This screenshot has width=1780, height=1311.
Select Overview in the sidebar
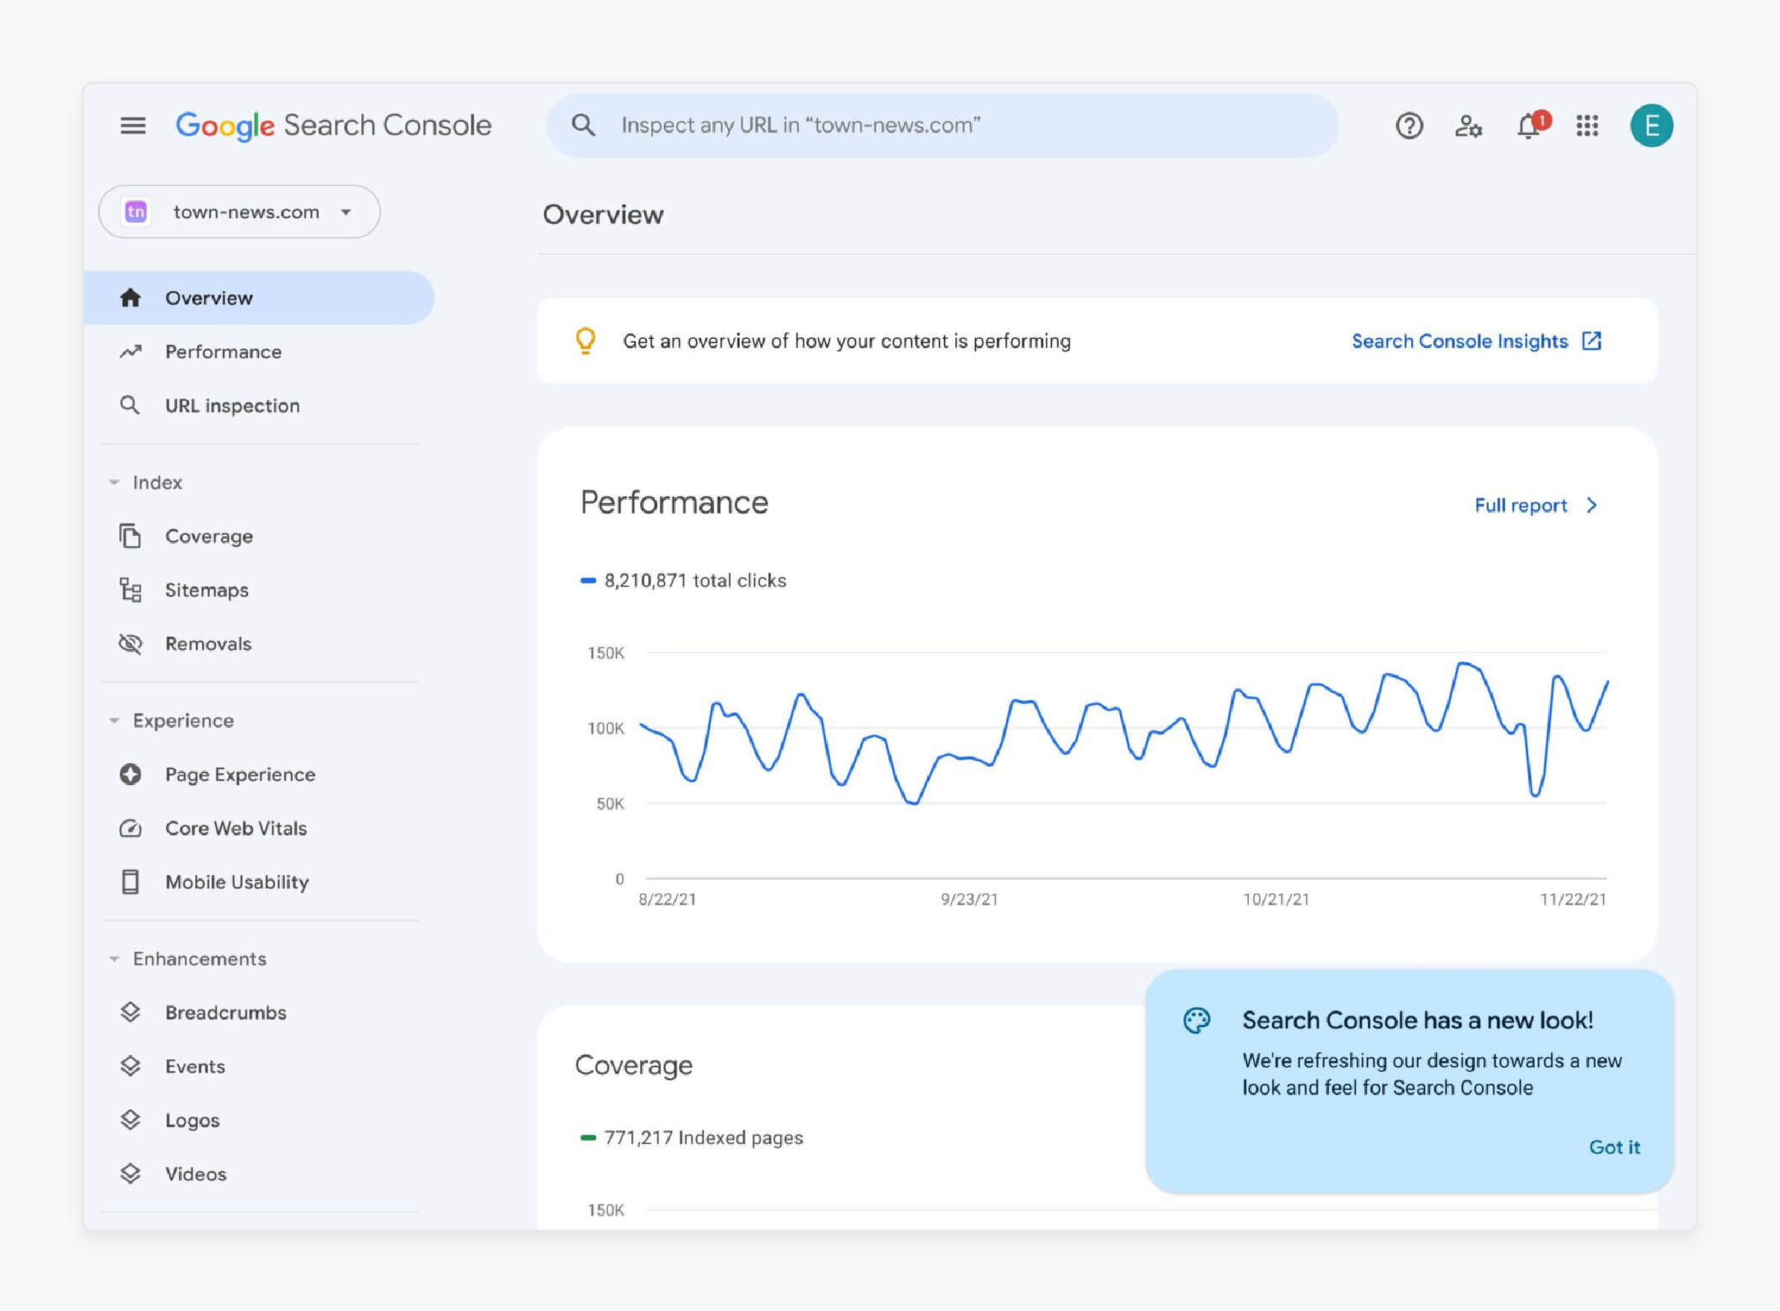click(259, 298)
